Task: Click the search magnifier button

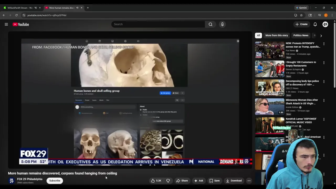Action: (x=211, y=24)
